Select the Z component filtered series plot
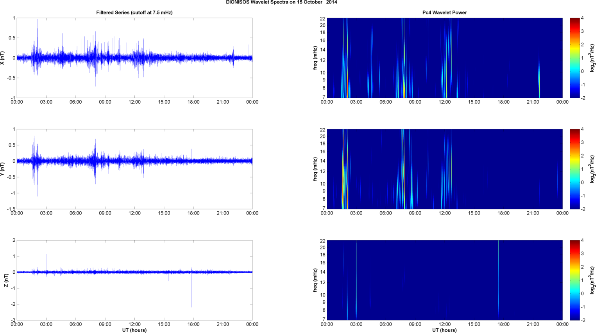 point(134,280)
